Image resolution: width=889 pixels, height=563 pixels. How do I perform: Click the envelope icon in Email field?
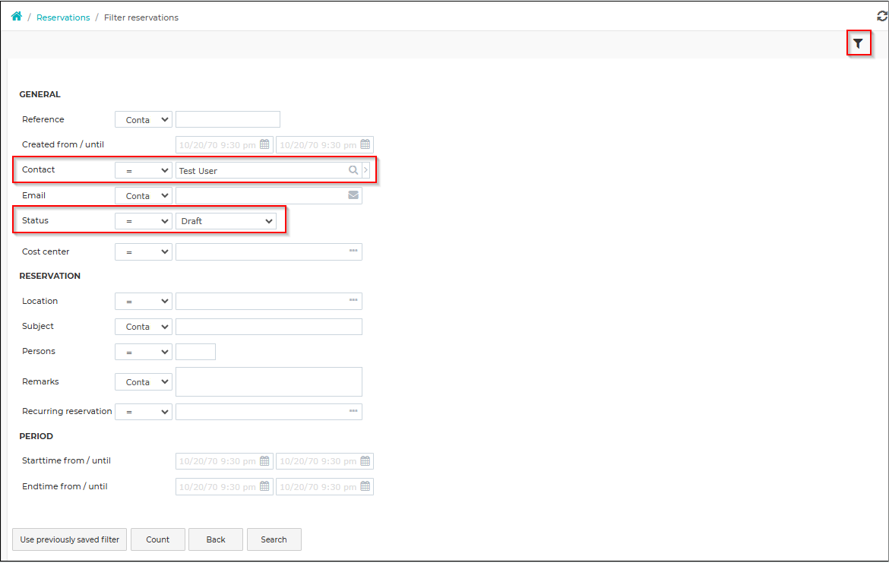point(353,195)
